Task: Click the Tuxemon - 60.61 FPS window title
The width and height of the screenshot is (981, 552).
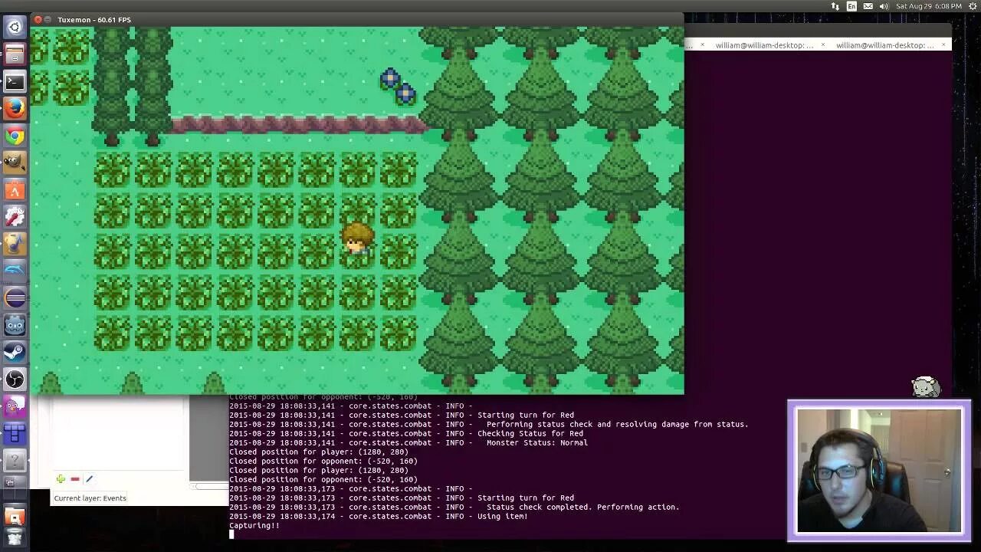Action: (x=94, y=19)
